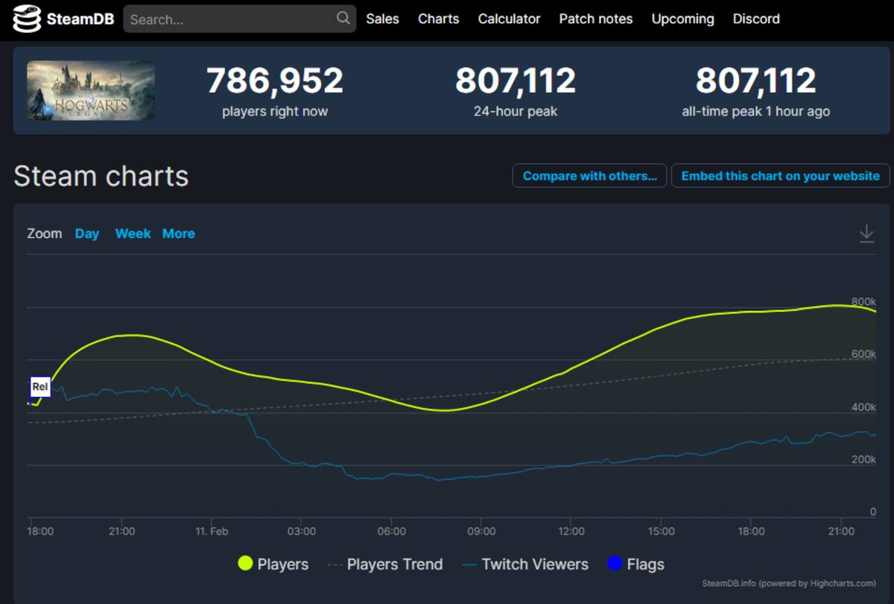The width and height of the screenshot is (894, 604).
Task: Toggle the Flags legend entry
Action: click(635, 564)
